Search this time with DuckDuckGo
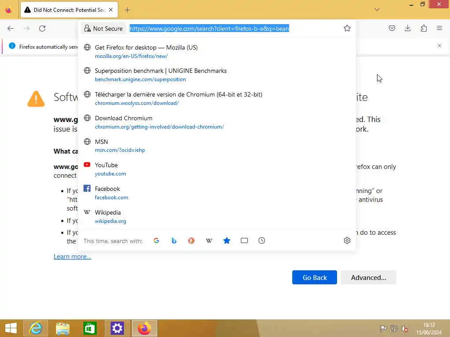The image size is (450, 337). [x=192, y=241]
